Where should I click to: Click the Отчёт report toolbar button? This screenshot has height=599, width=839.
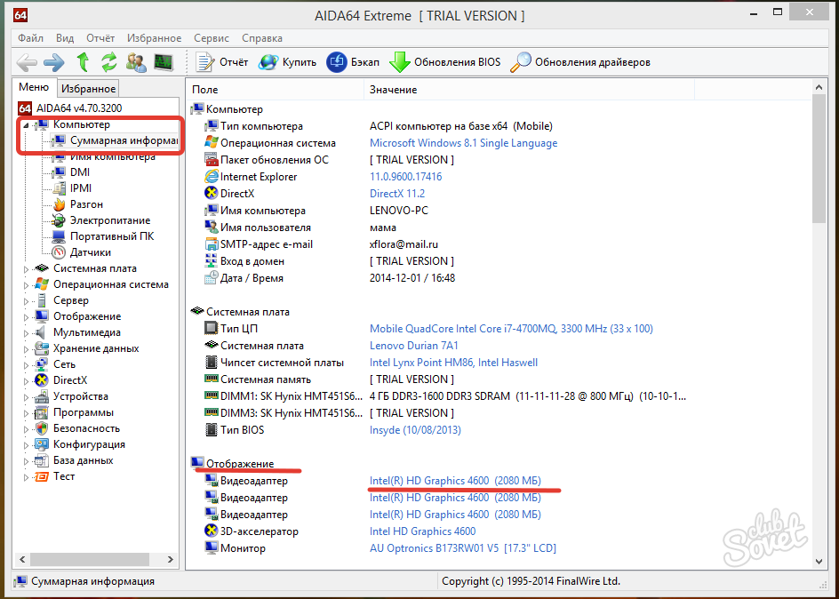pos(222,62)
